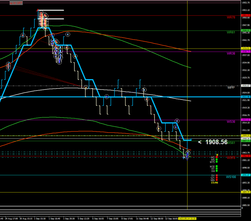Click the 8 Sep 17:01 time label

point(127,219)
